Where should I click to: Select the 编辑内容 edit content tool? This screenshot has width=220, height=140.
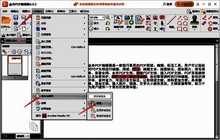pos(118,22)
